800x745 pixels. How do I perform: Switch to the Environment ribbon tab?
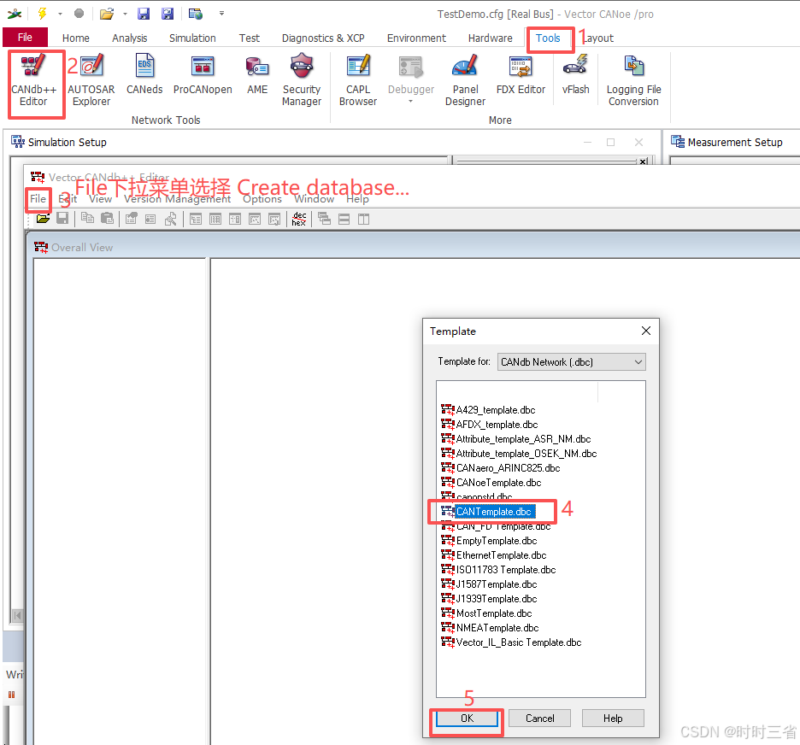click(416, 38)
